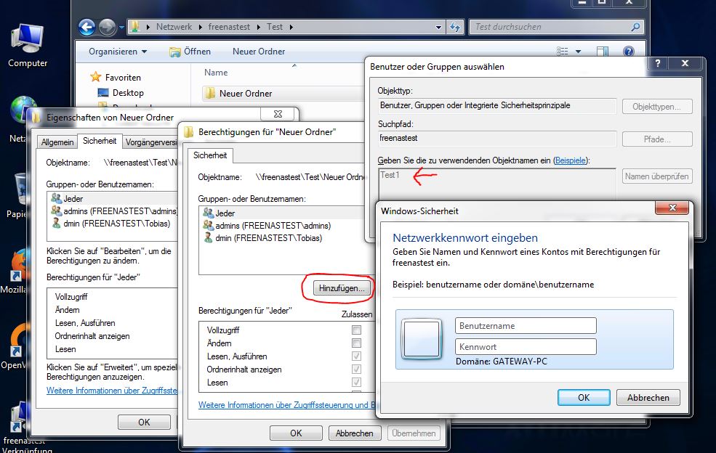
Task: Select Desktop in navigation pane
Action: click(121, 93)
